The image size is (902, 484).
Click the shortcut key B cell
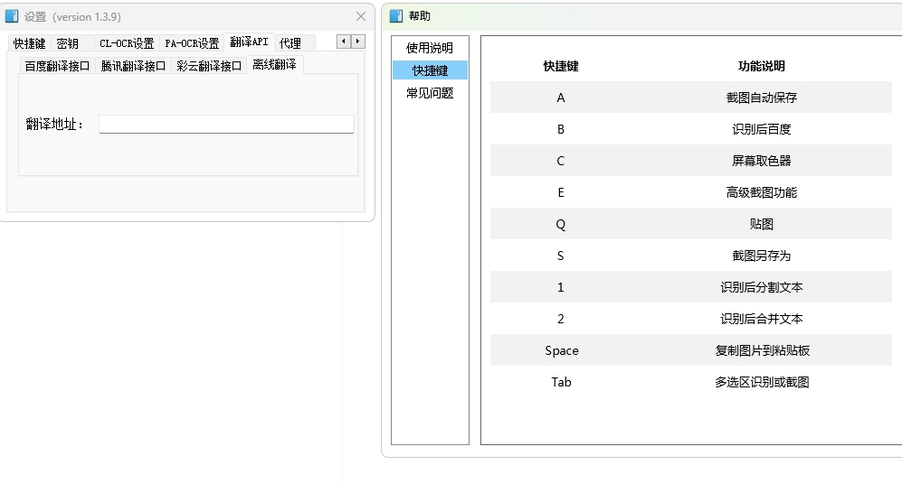coord(560,129)
